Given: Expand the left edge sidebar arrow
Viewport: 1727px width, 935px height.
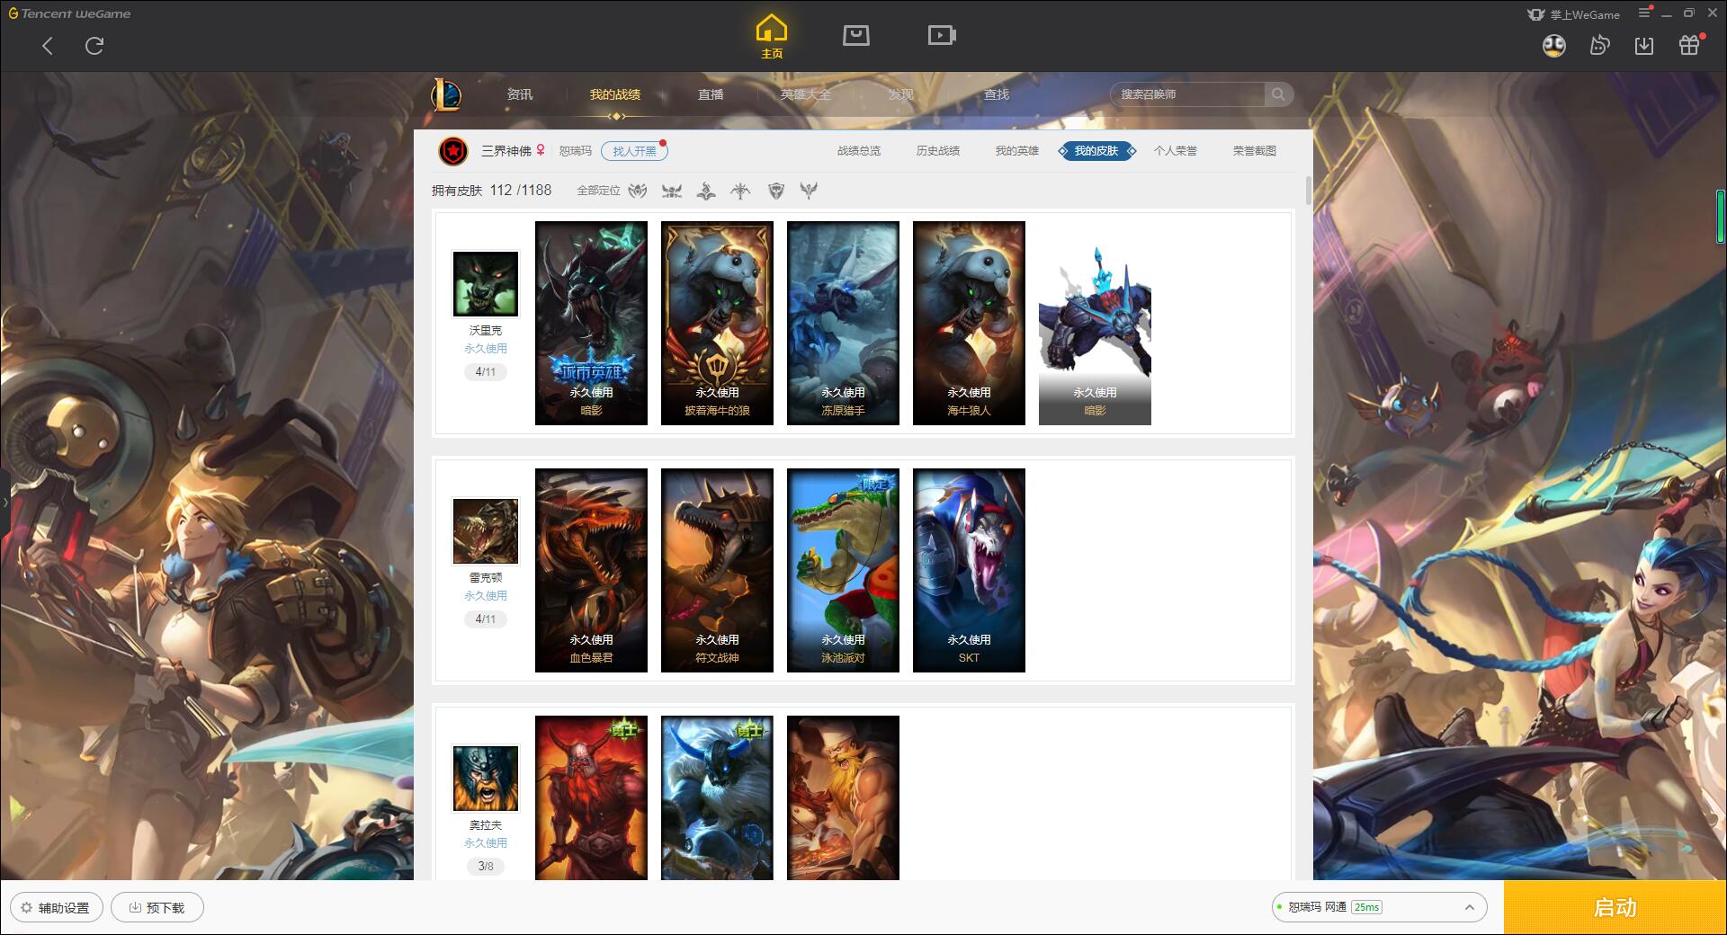Looking at the screenshot, I should [x=4, y=502].
